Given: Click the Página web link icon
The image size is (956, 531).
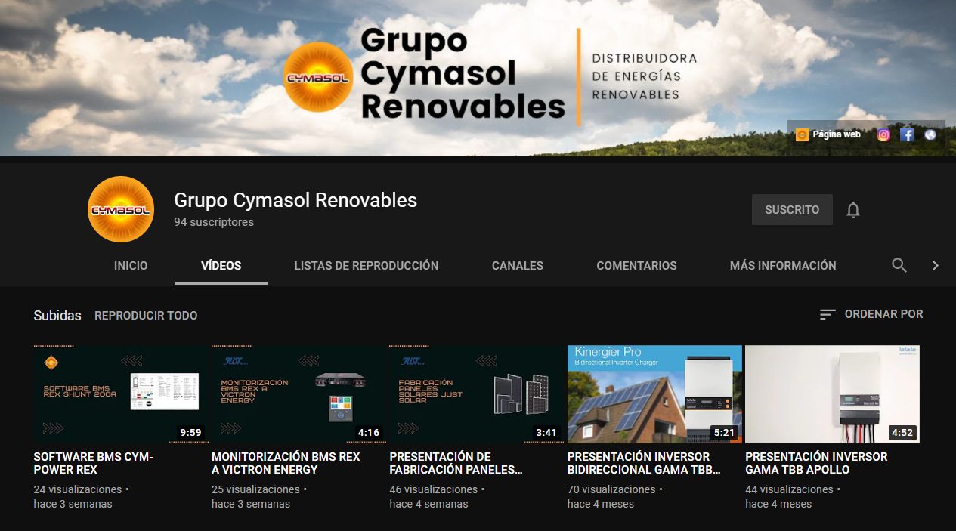Looking at the screenshot, I should [x=803, y=135].
